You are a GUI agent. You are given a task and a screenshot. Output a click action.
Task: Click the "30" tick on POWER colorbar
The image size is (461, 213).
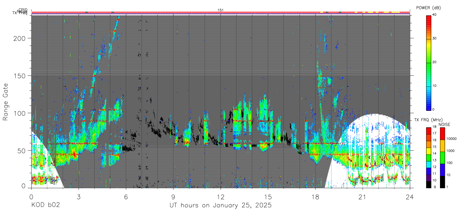435,39
